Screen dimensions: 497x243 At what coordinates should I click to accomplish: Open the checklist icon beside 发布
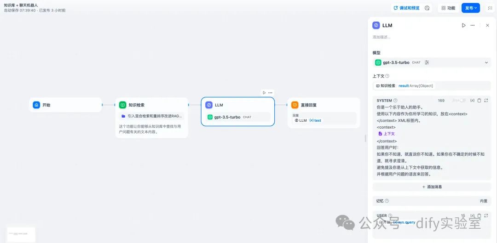coord(490,8)
